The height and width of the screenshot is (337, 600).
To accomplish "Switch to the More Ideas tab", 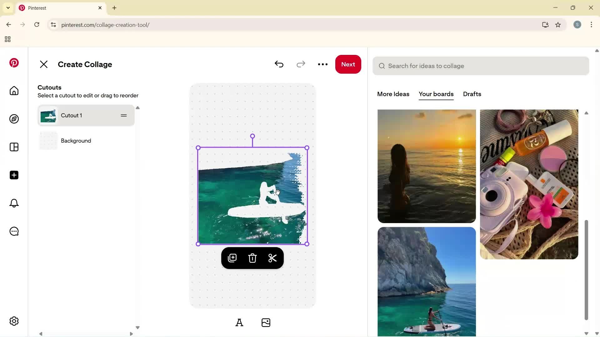I will (393, 94).
